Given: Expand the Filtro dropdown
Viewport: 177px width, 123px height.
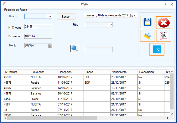Looking at the screenshot, I should [x=111, y=25].
